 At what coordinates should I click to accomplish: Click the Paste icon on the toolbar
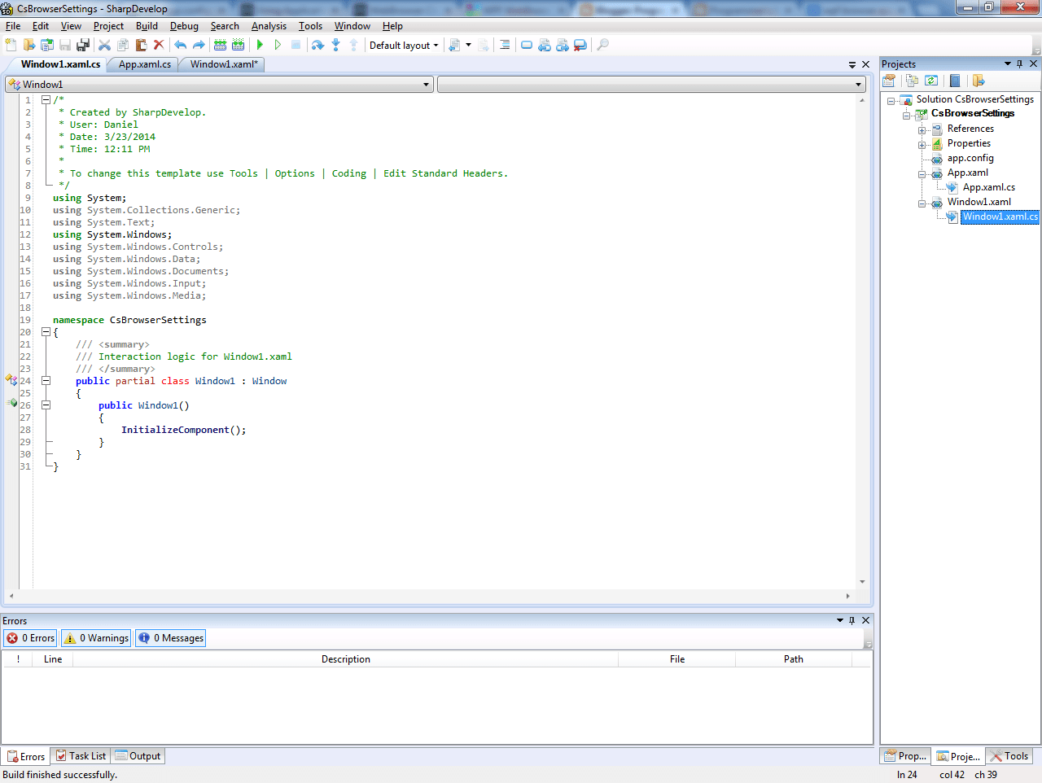tap(140, 45)
